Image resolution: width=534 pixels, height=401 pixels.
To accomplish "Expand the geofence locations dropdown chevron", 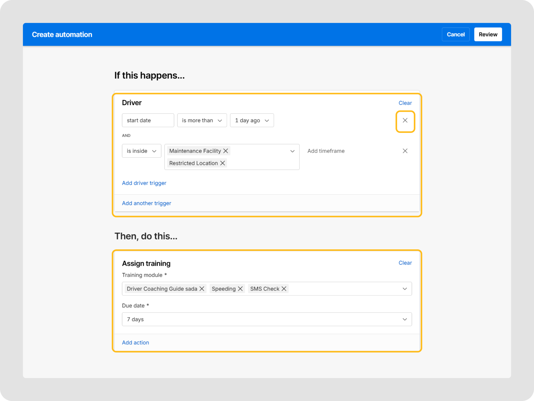I will click(292, 151).
